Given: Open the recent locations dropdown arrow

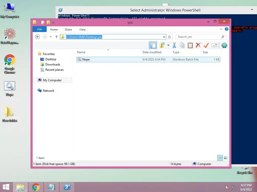Looking at the screenshot, I should click(51, 37).
